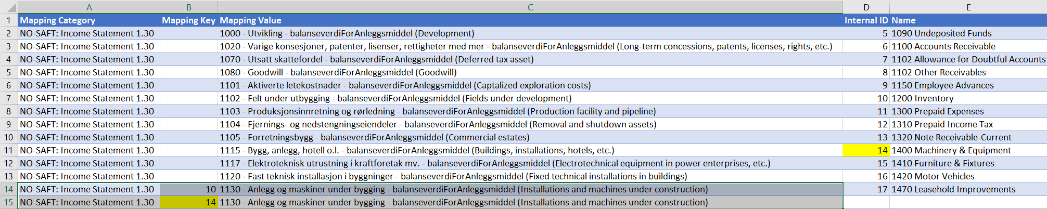Select the 1020 - Varige konsesjoner cell
This screenshot has height=209, width=1047.
click(x=530, y=46)
